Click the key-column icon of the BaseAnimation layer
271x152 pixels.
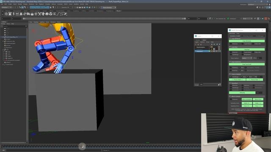point(212,47)
